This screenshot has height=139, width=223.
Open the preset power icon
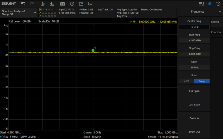218,4
